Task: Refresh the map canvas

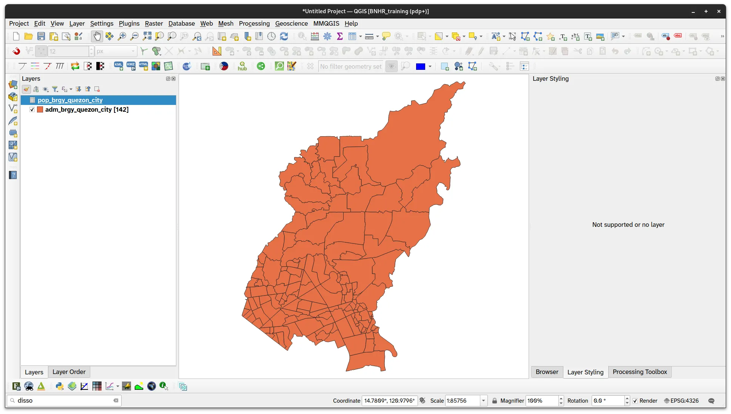Action: tap(284, 36)
